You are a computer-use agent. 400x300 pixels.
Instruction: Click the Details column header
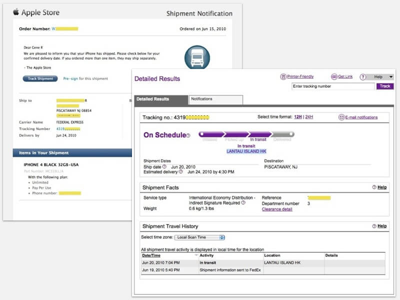pyautogui.click(x=331, y=255)
